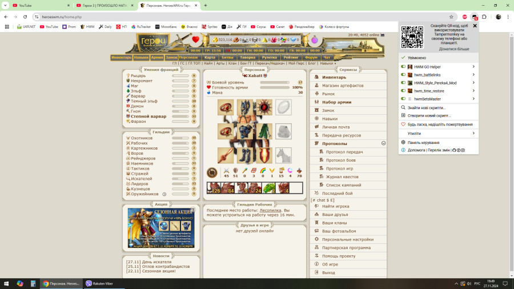Click the red fiery shield artifact slot
514x289 pixels.
click(264, 155)
